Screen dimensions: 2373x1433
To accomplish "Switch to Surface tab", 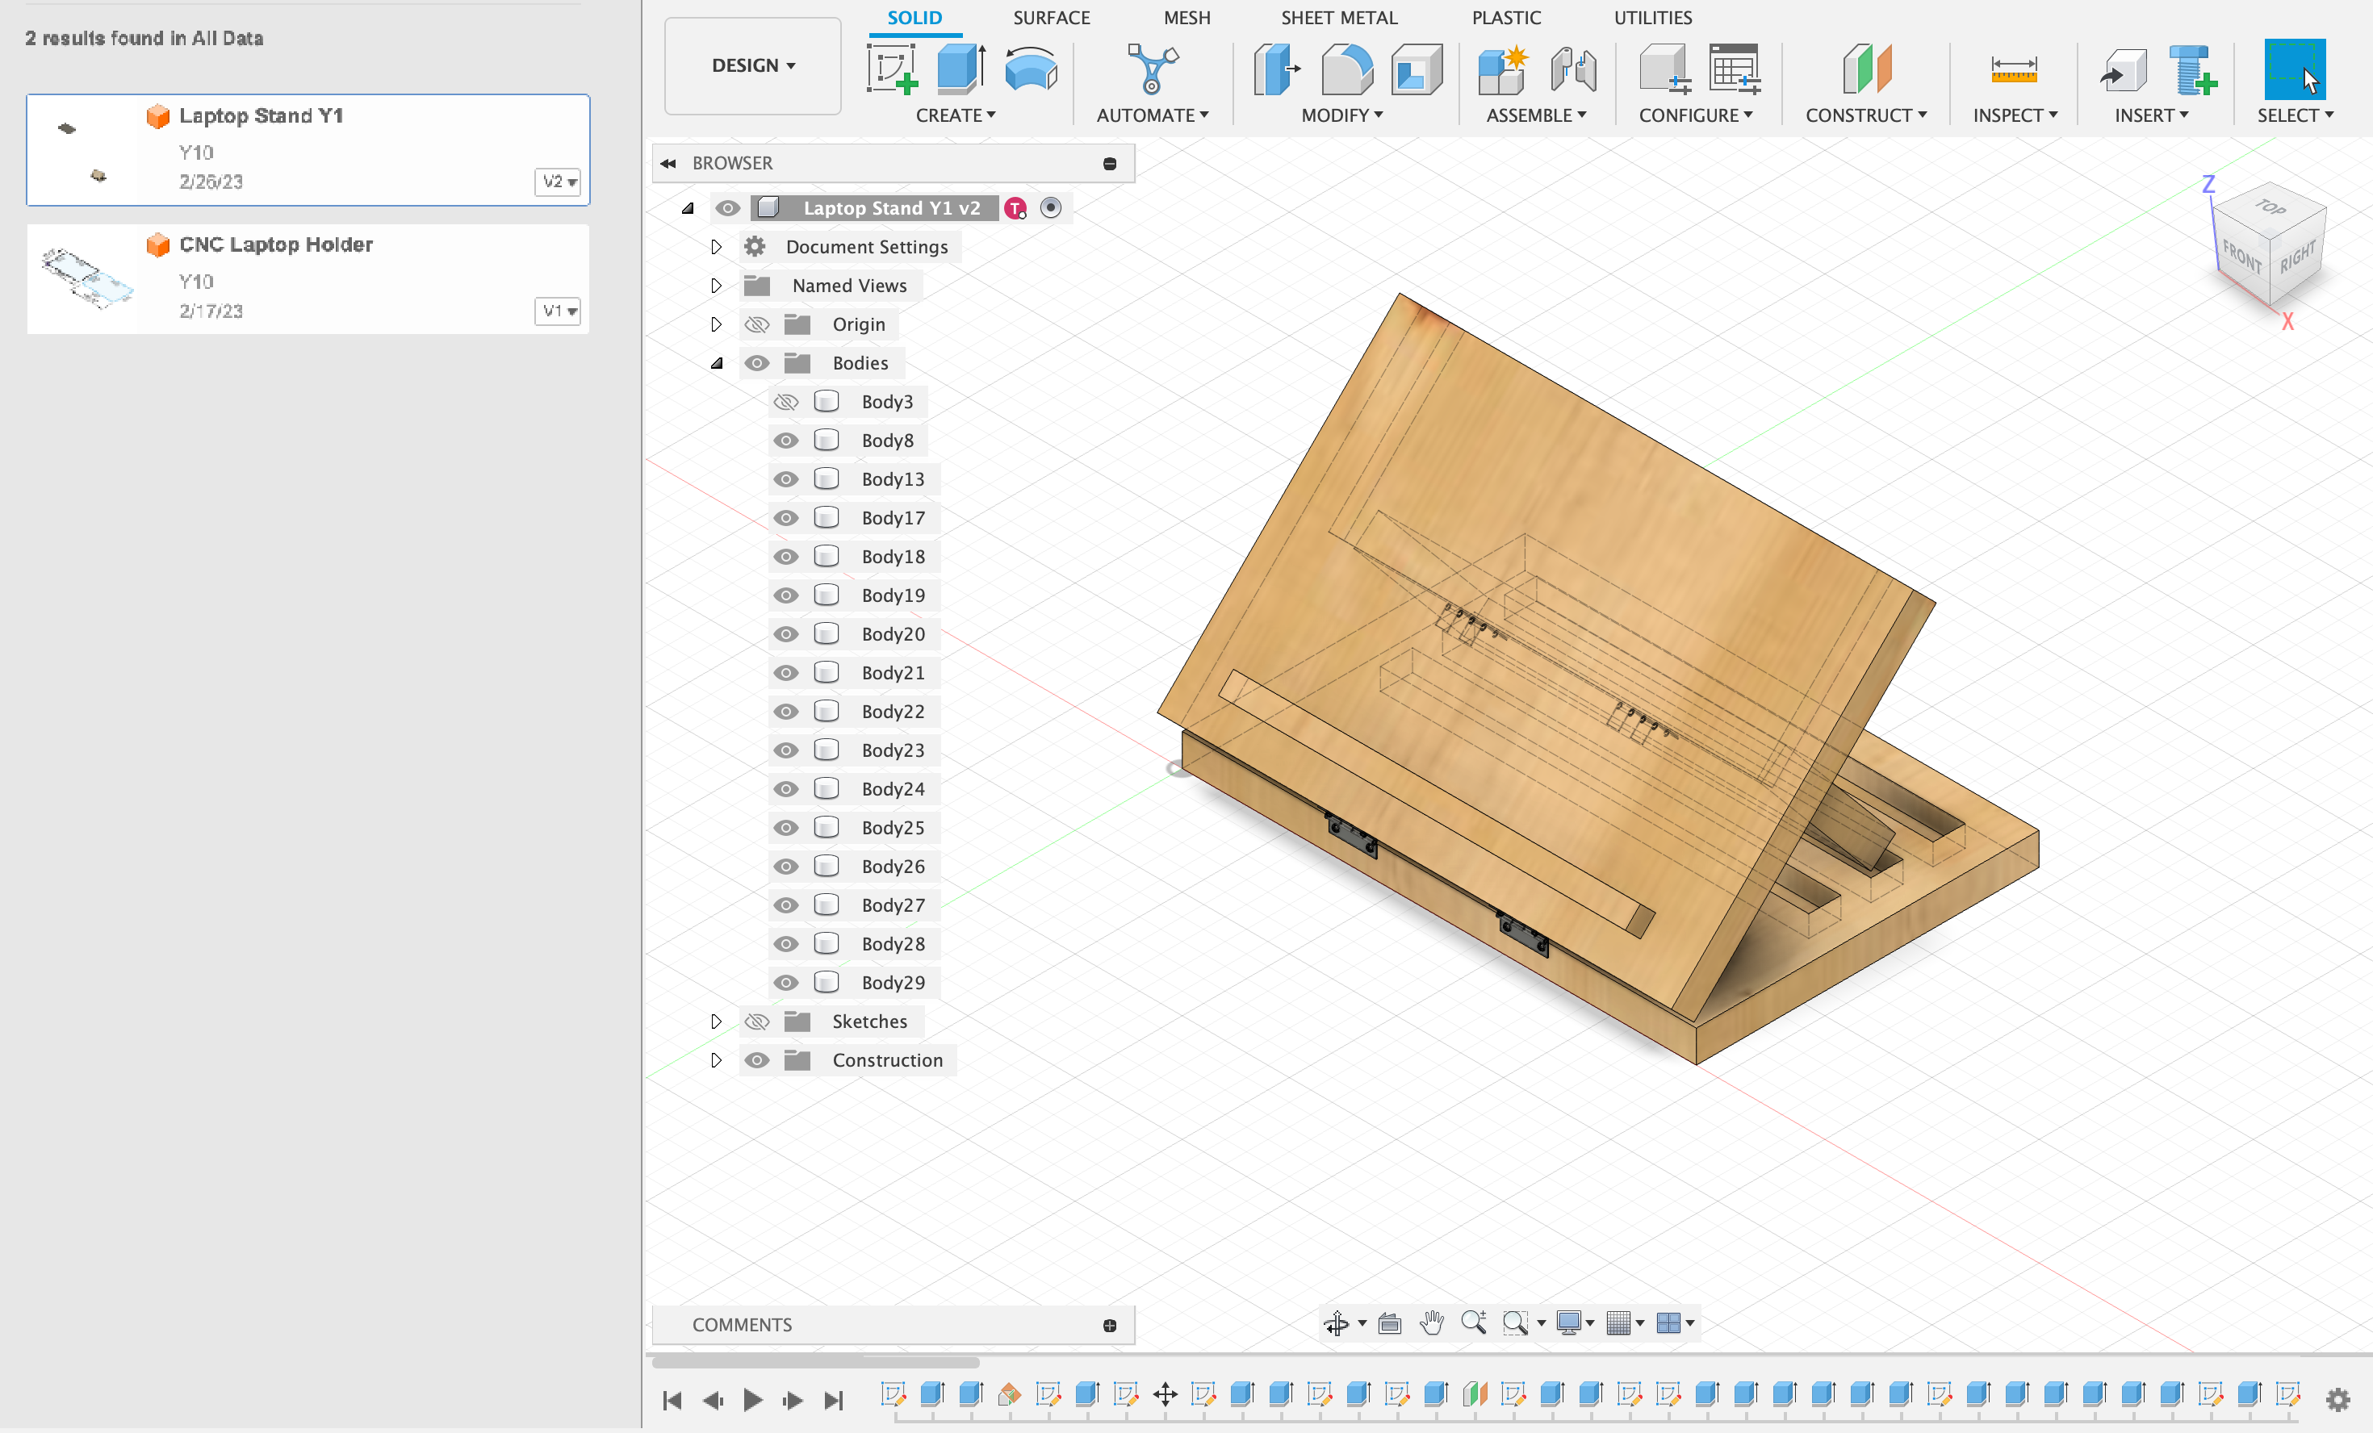I will click(1049, 17).
